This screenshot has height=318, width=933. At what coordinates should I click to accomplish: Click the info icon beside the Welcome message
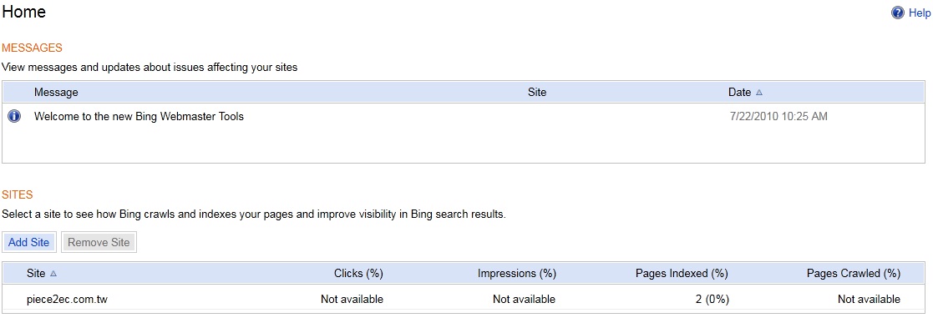click(x=13, y=117)
